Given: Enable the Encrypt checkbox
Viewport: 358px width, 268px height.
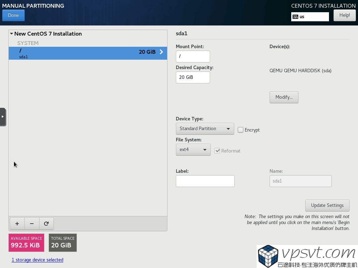Looking at the screenshot, I should tap(241, 130).
